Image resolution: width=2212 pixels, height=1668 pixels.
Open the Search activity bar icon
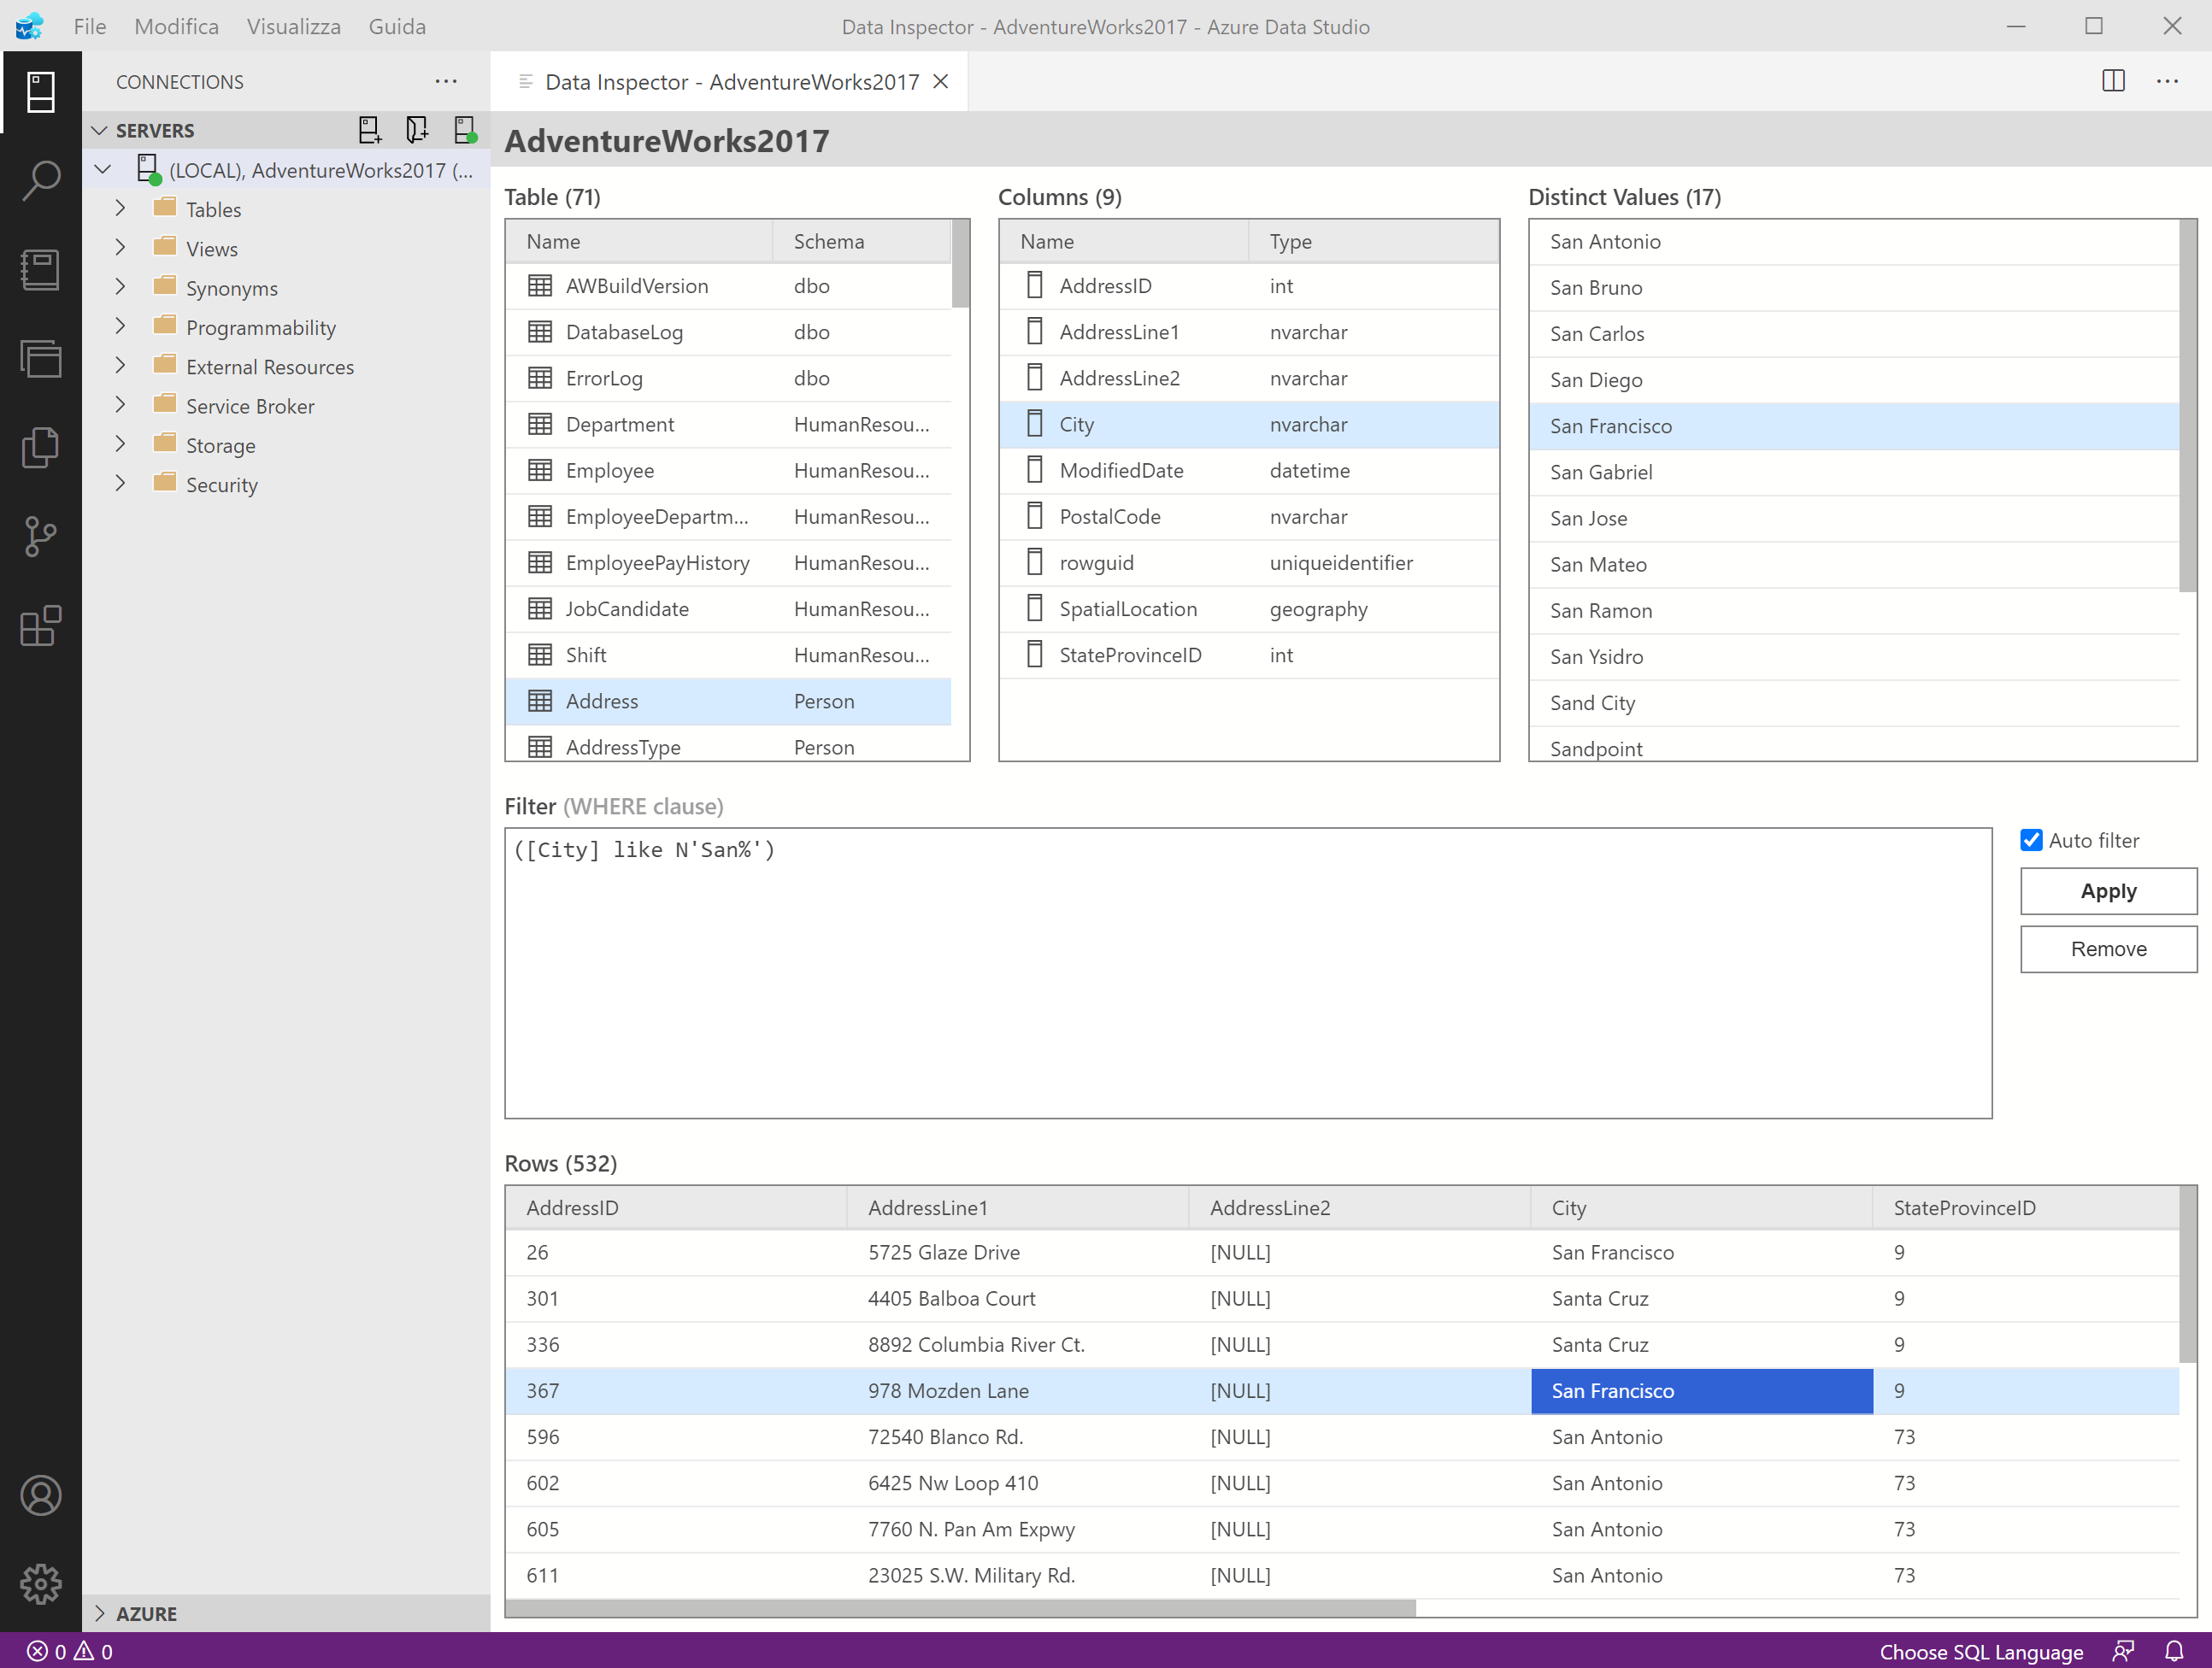click(x=40, y=181)
